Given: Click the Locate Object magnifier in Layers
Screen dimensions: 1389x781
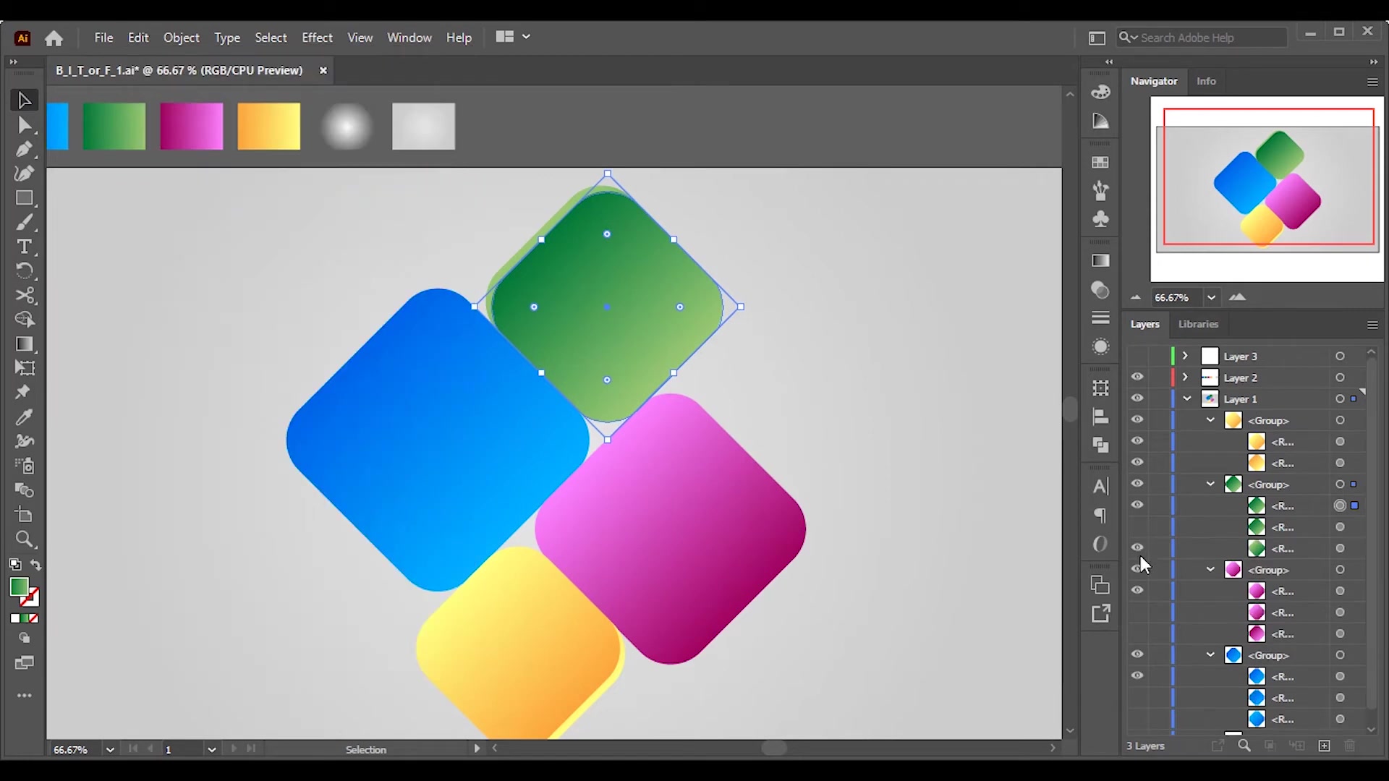Looking at the screenshot, I should coord(1244,746).
